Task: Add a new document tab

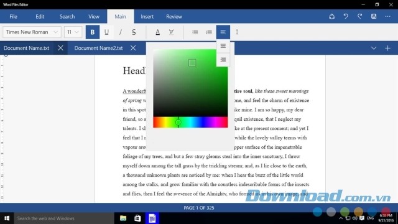Action: click(387, 48)
